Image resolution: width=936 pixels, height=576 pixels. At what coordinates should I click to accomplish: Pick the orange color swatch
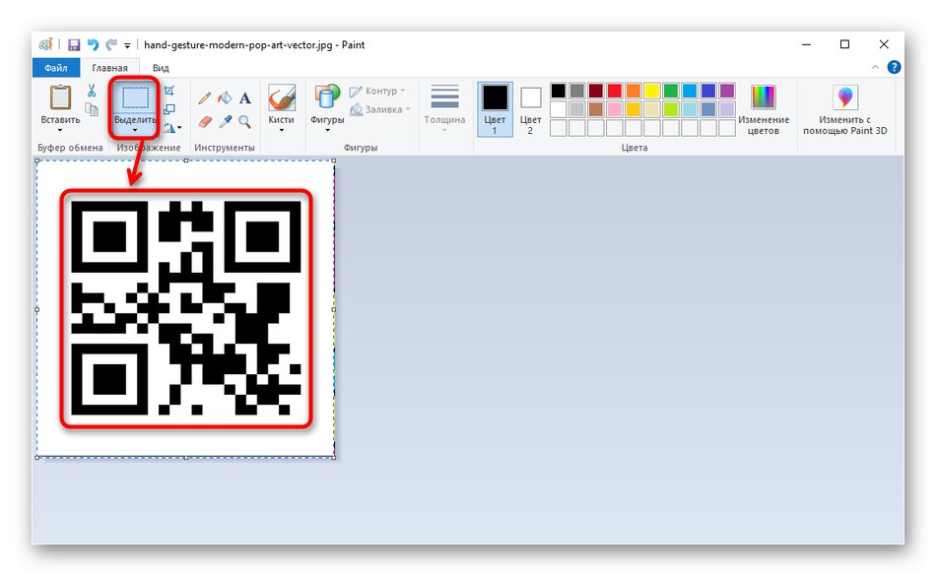634,91
